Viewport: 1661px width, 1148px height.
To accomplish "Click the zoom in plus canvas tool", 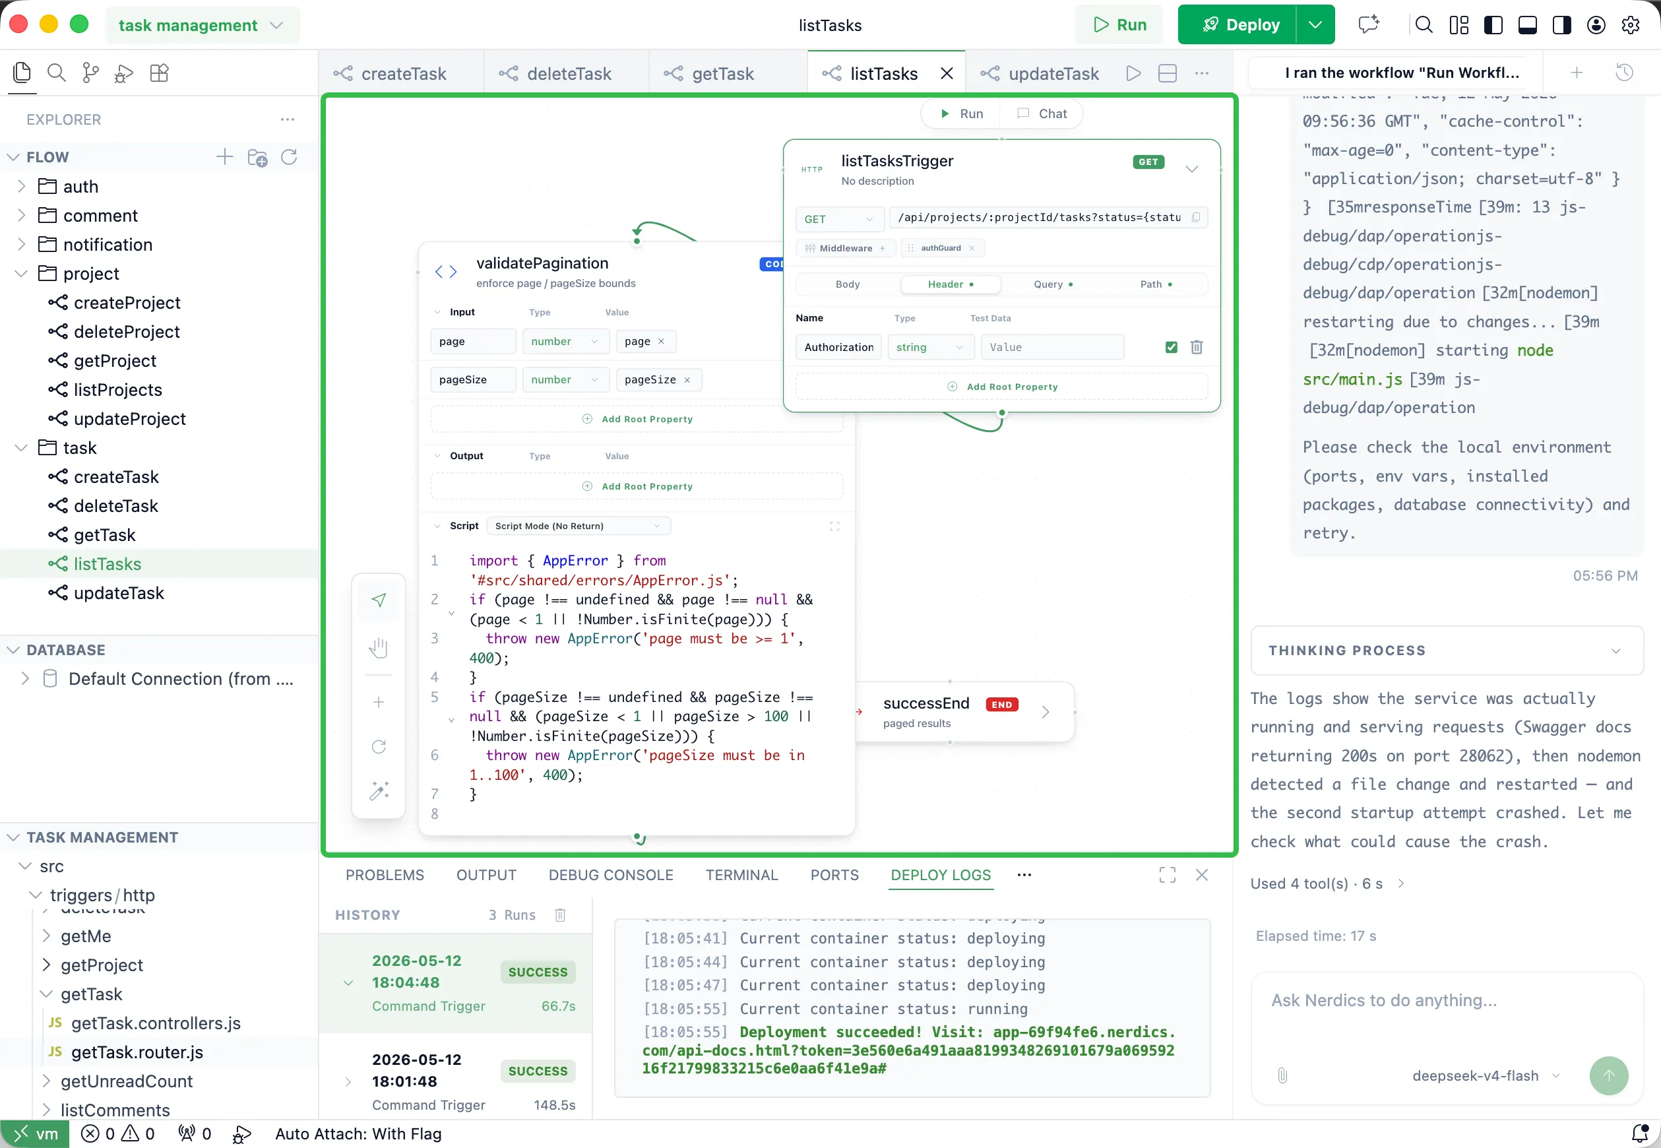I will click(379, 702).
